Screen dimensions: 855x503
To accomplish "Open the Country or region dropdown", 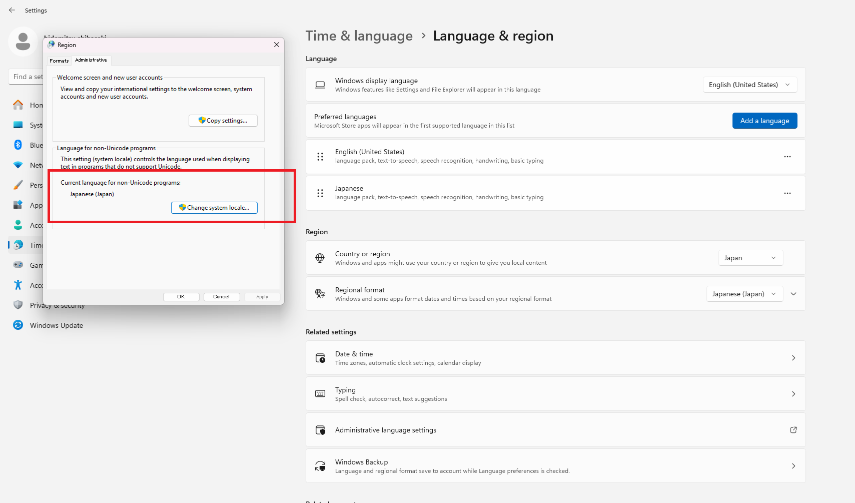I will 750,258.
